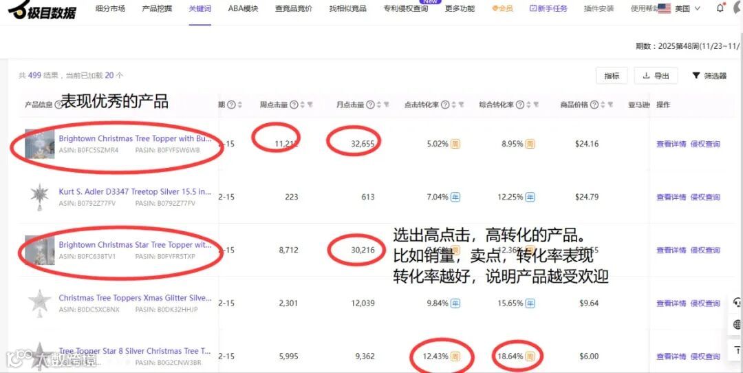Open the 查竞品竞价 page
743x373 pixels.
tap(294, 8)
